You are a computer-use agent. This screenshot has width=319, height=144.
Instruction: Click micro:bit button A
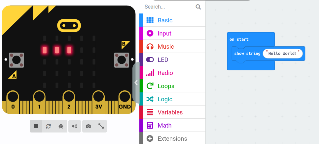[17, 60]
